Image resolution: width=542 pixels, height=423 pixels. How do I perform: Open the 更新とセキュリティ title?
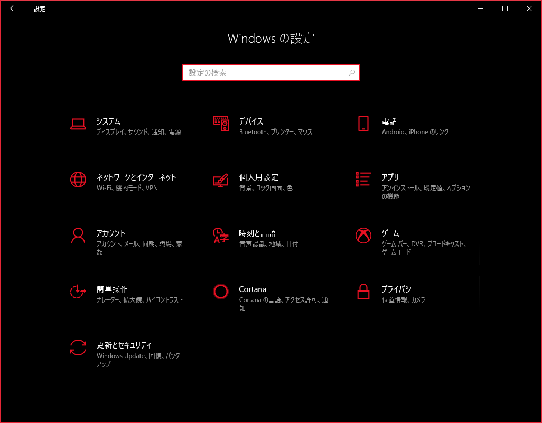(124, 345)
